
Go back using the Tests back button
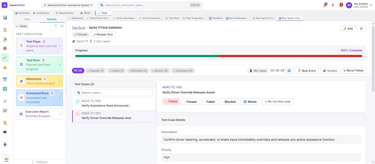pos(21,26)
